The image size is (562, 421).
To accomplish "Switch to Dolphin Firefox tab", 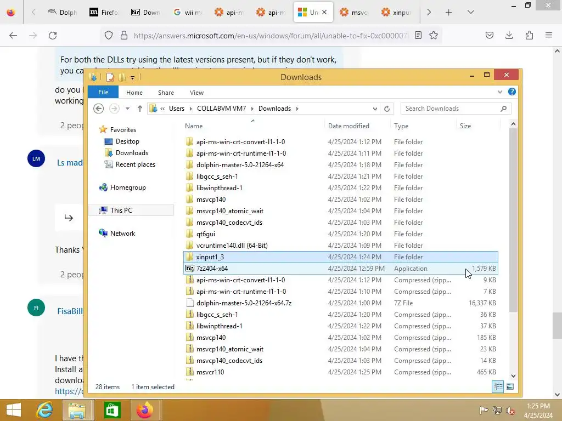I will (63, 12).
